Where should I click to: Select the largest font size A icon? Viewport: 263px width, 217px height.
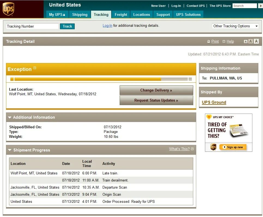click(256, 41)
